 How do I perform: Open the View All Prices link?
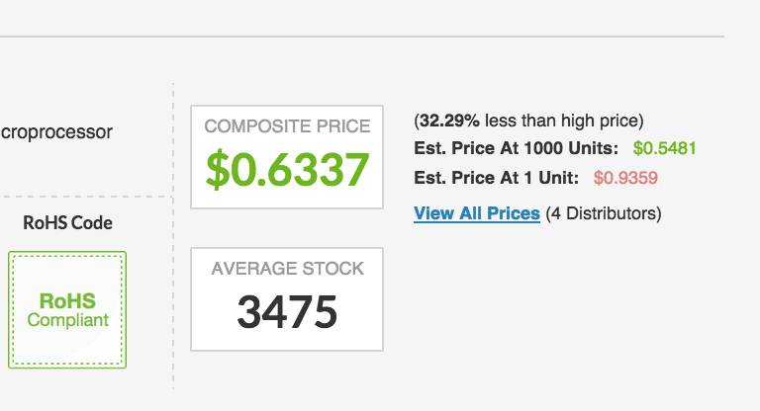tap(476, 213)
